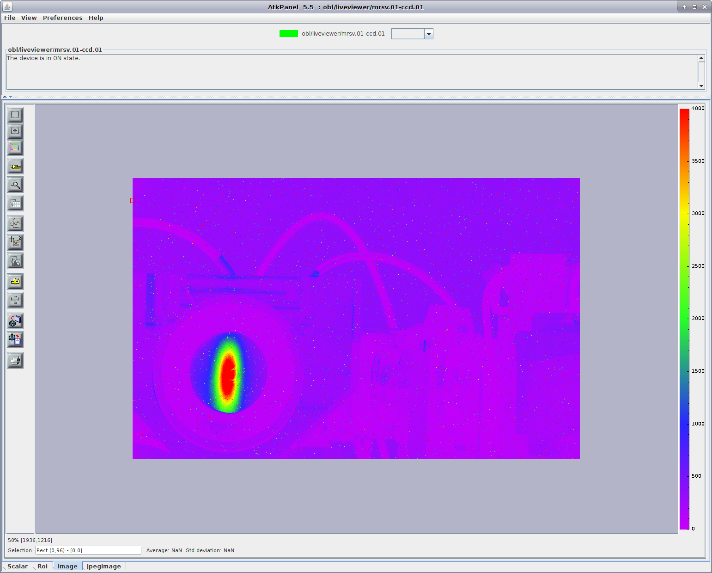Show the line profile chart icon
The image size is (712, 573).
click(x=15, y=224)
